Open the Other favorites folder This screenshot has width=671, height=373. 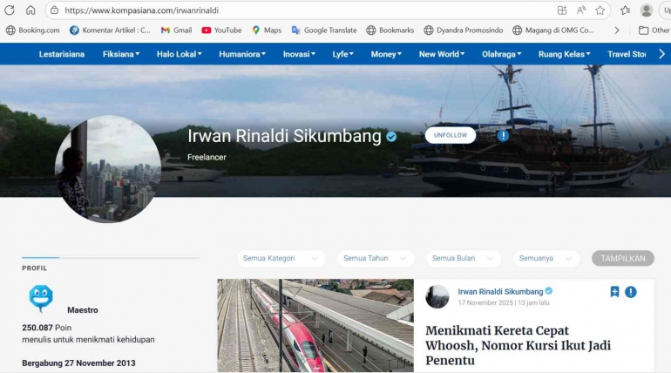click(654, 30)
